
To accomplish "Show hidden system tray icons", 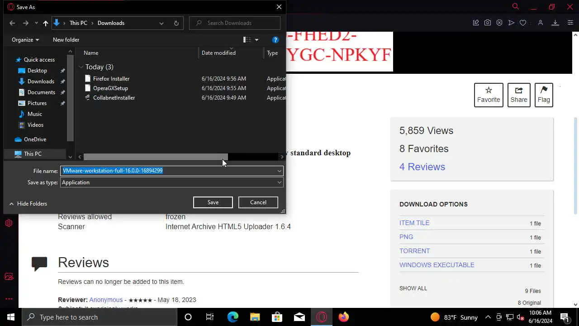I will (x=488, y=317).
